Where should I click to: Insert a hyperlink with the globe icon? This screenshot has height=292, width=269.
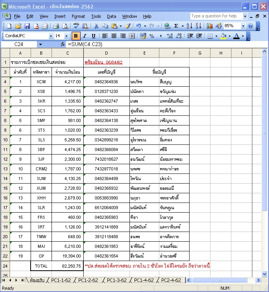(167, 26)
